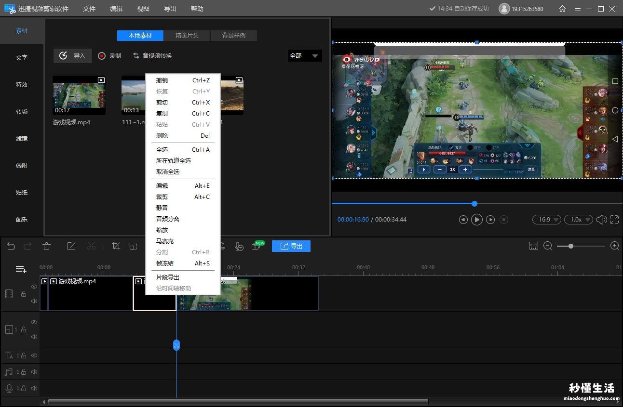Mute the video track speaker icon
Screen dimensions: 623x407
[x=34, y=301]
